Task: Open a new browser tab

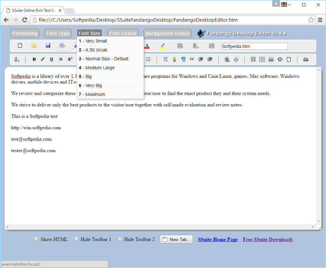Action: click(x=70, y=10)
